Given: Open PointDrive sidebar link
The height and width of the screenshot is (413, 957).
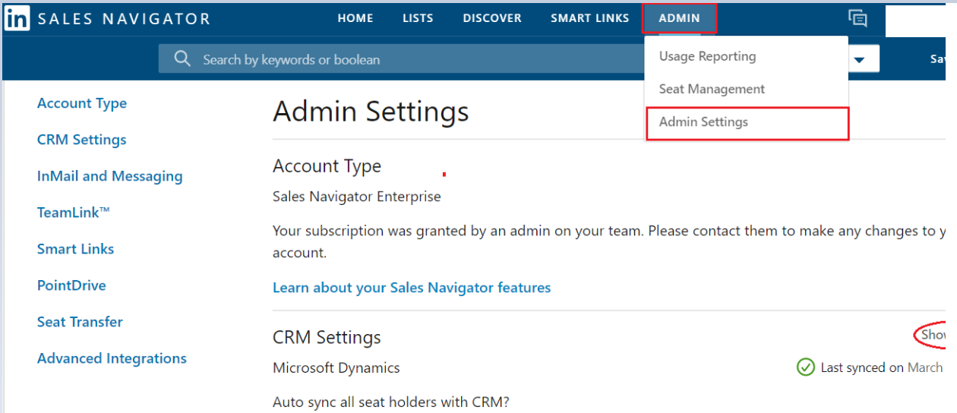Looking at the screenshot, I should point(71,285).
